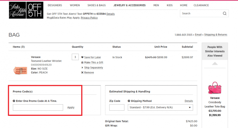
Task: Open the Privacy Policy link
Action: (89, 18)
